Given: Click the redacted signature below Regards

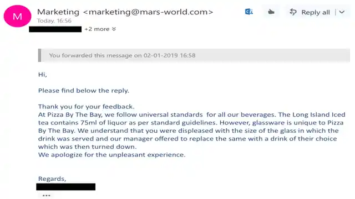Looking at the screenshot, I should pyautogui.click(x=65, y=187).
